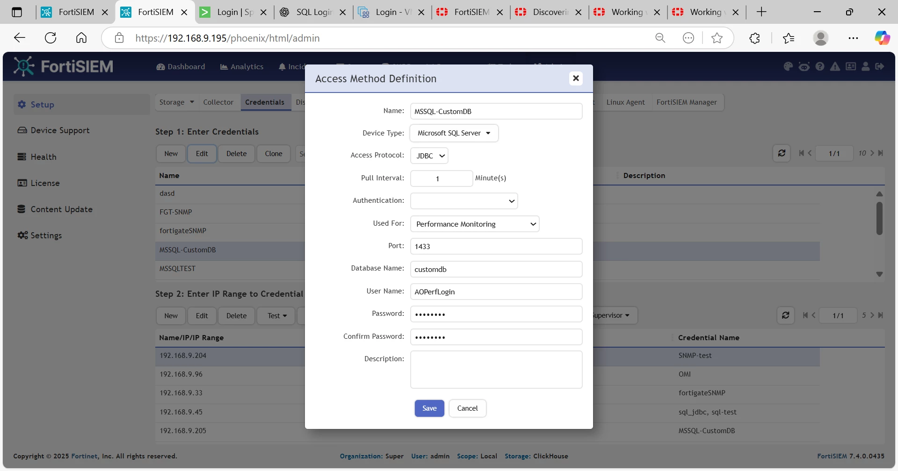Open Device Support in sidebar

tap(53, 130)
